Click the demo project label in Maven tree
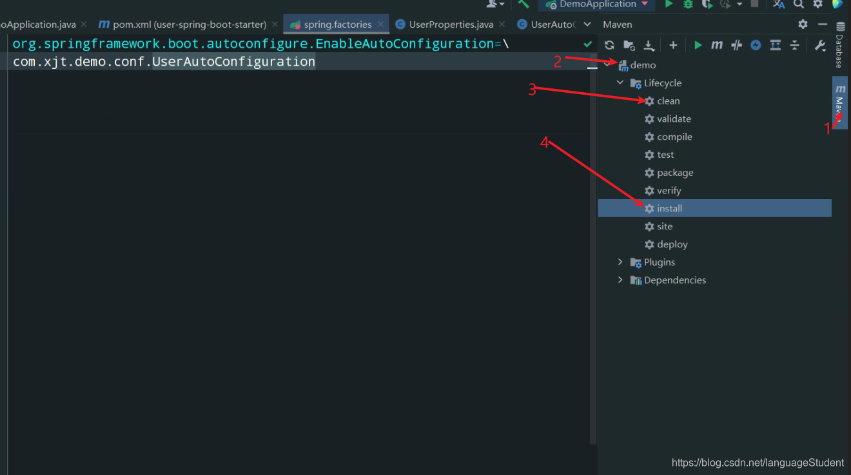This screenshot has width=851, height=475. [643, 65]
